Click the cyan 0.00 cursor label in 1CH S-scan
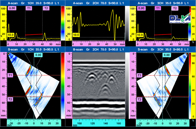This screenshot has height=129, width=196. click(x=38, y=55)
